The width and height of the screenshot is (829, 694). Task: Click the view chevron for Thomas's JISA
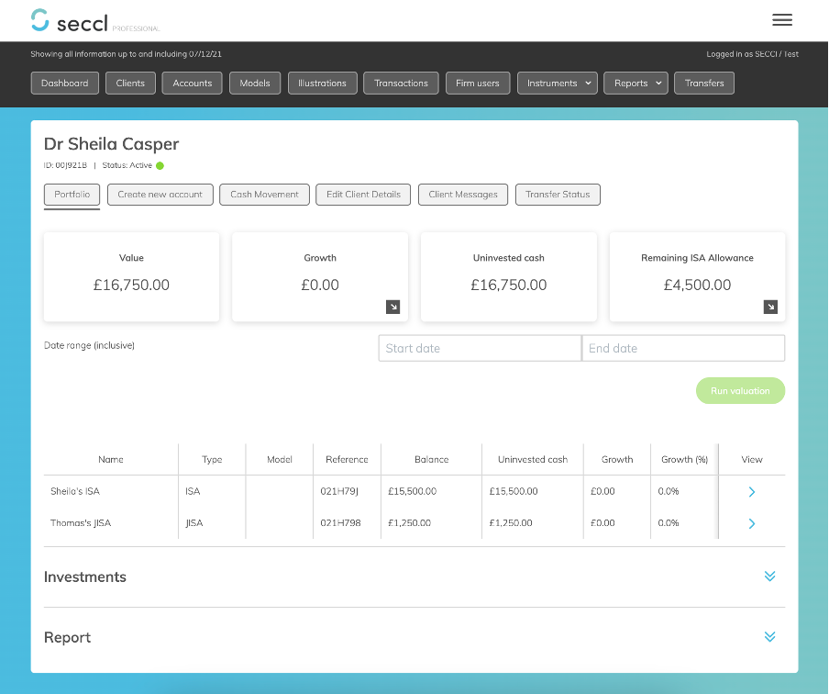[x=751, y=523]
